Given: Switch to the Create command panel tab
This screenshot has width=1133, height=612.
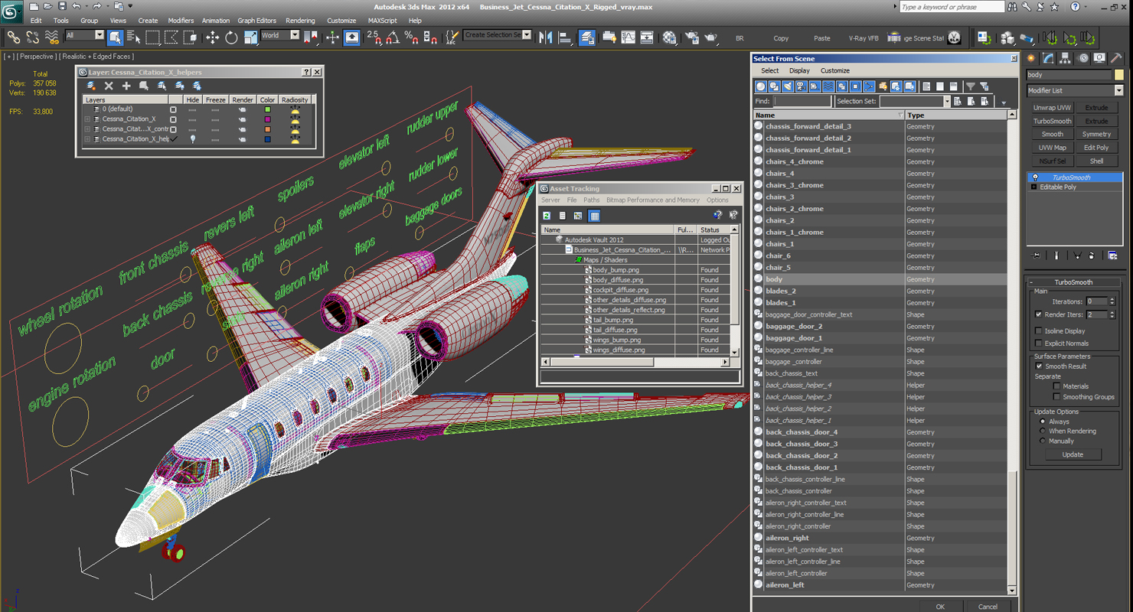Looking at the screenshot, I should [1032, 58].
